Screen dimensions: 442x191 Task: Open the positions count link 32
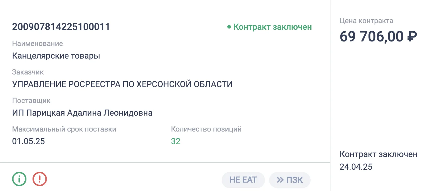[176, 141]
